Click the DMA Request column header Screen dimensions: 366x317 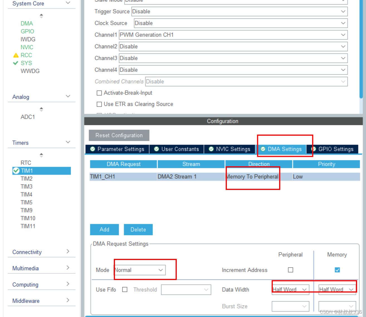point(124,164)
